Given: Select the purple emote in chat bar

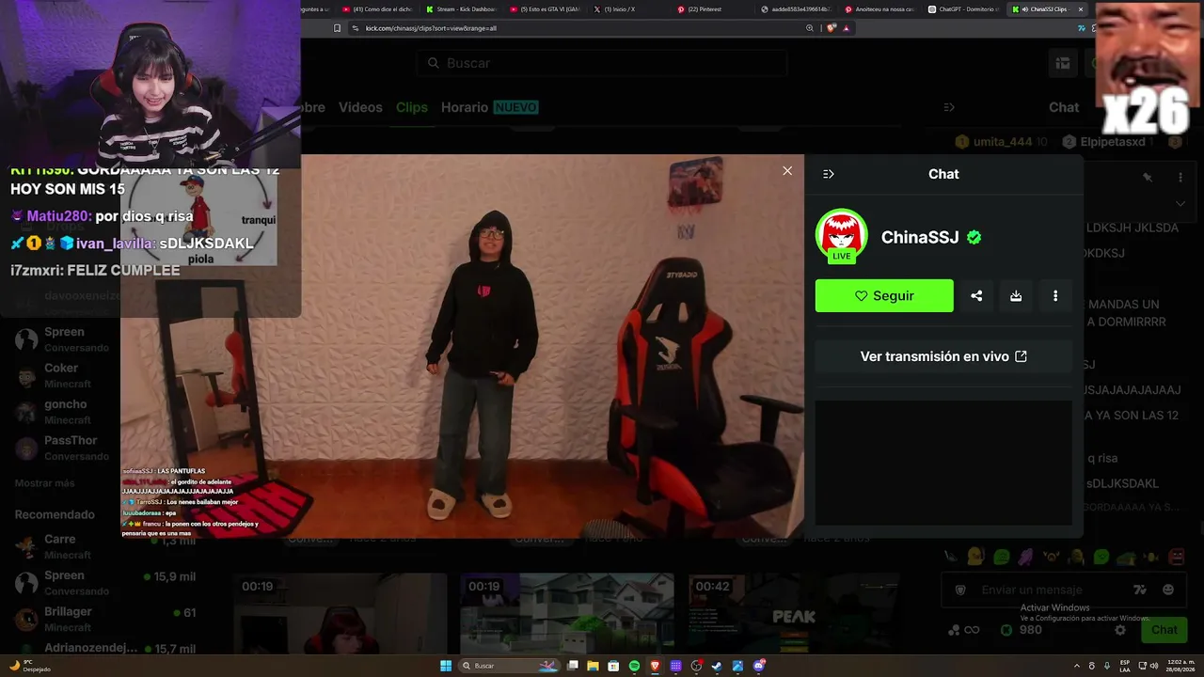Looking at the screenshot, I should pyautogui.click(x=1025, y=557).
